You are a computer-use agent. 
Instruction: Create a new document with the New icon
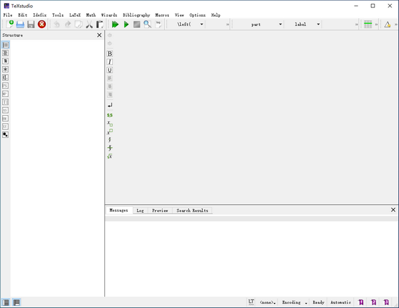(9, 25)
